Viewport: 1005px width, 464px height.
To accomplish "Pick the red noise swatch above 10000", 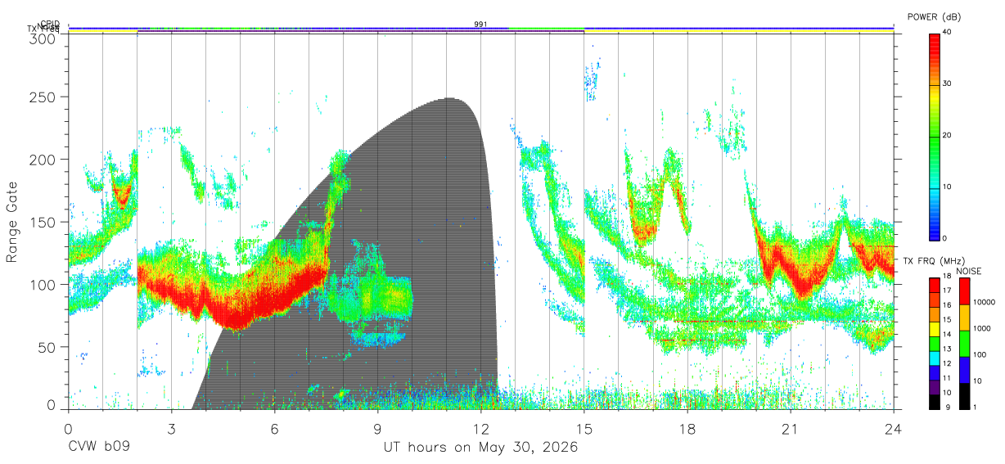I will pos(964,291).
